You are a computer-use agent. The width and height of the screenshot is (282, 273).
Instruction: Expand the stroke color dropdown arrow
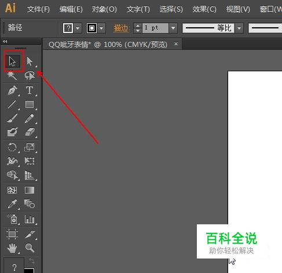[x=101, y=28]
